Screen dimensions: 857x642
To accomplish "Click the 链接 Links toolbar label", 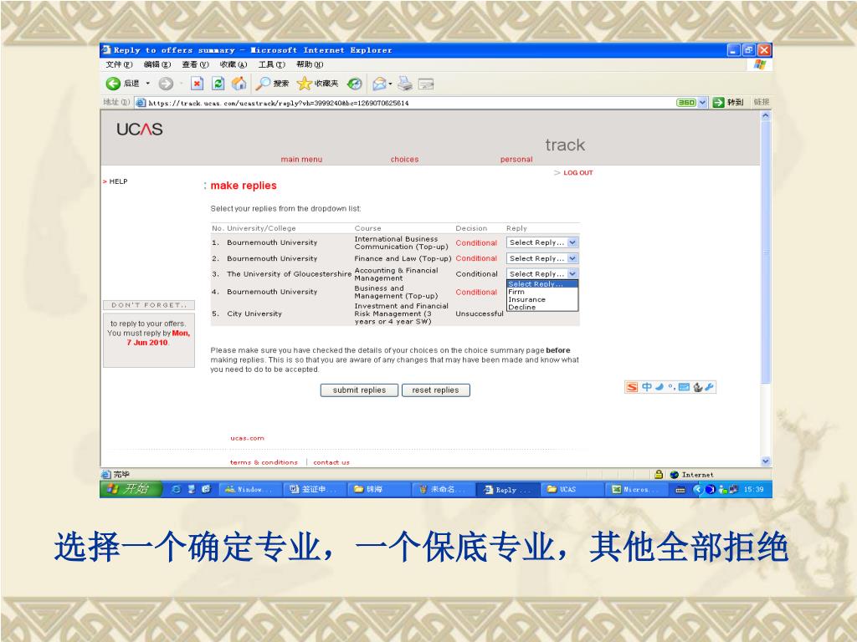I will pyautogui.click(x=761, y=102).
